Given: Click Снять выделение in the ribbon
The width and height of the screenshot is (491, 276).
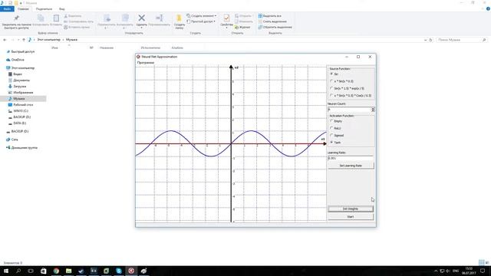Looking at the screenshot, I should coord(272,21).
